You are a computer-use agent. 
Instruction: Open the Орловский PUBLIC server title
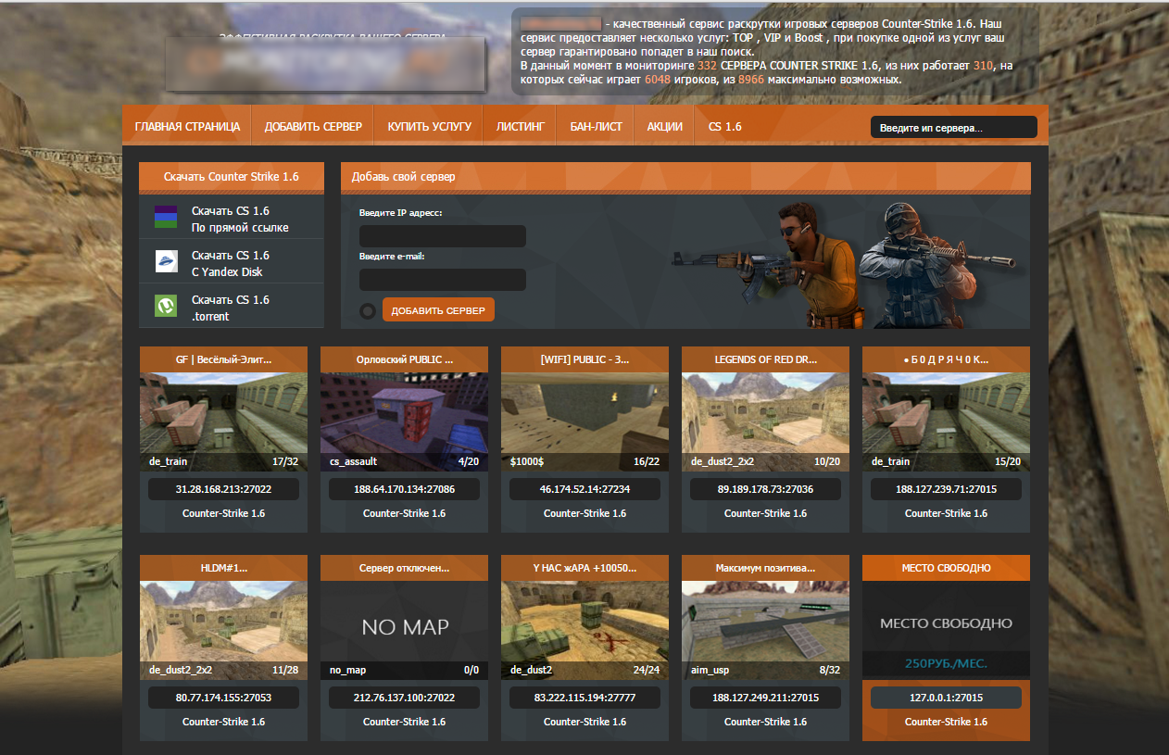[404, 359]
